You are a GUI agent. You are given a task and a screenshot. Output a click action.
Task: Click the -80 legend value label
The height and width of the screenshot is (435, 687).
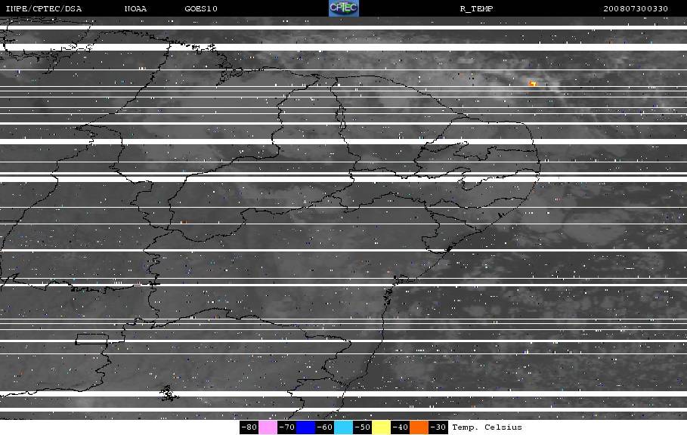tap(249, 427)
